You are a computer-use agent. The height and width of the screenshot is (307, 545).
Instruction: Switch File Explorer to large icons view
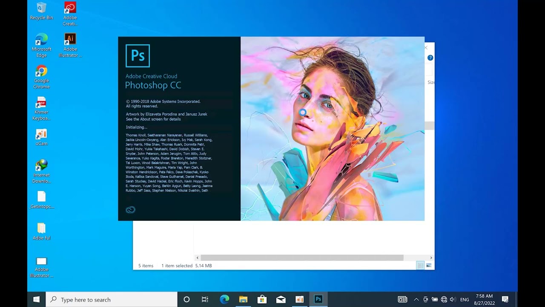click(x=429, y=266)
